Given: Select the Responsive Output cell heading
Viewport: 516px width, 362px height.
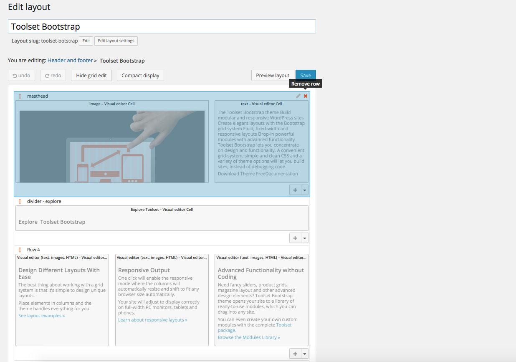Looking at the screenshot, I should (144, 270).
